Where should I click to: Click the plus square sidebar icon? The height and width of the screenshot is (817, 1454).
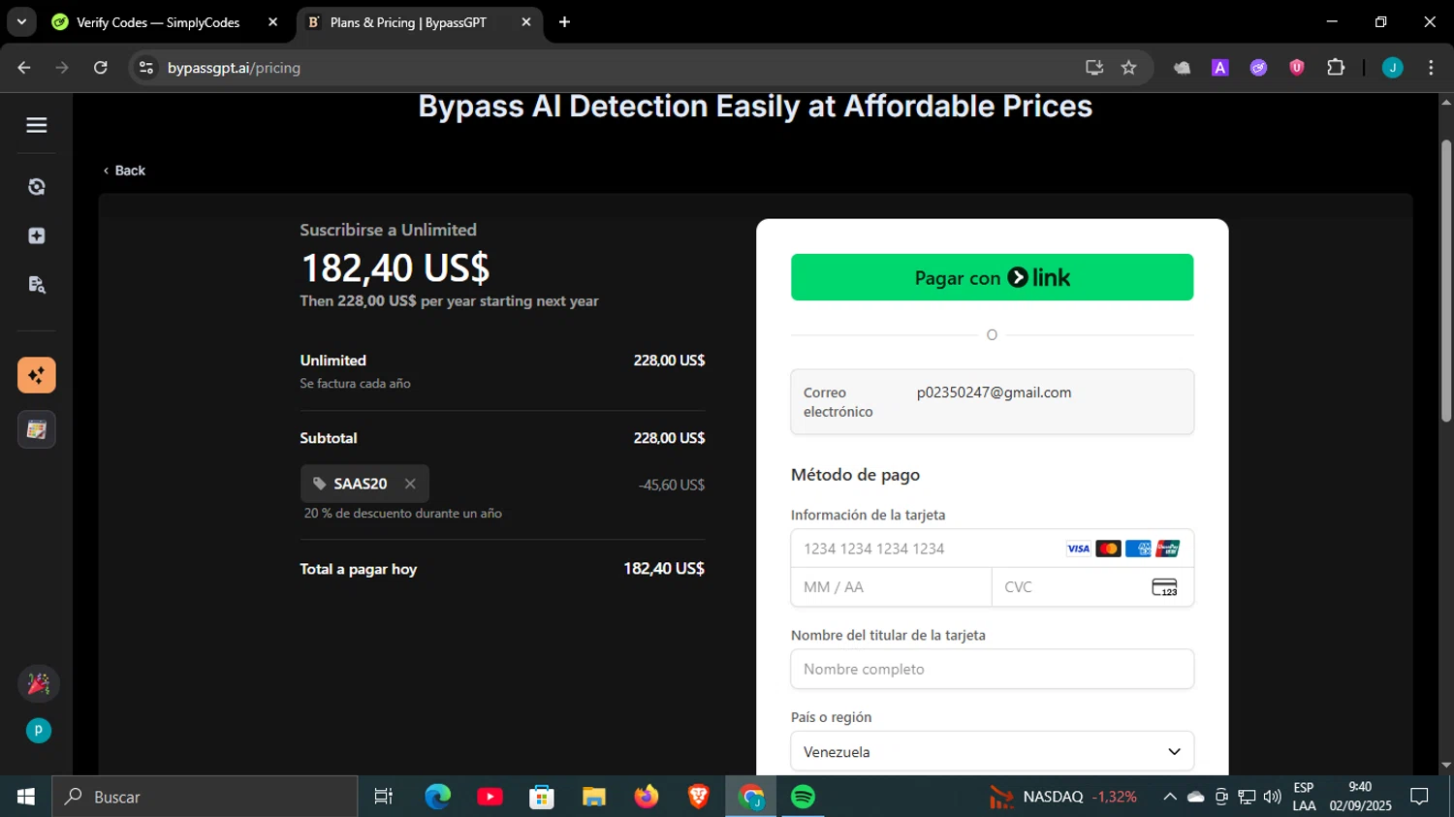pyautogui.click(x=37, y=236)
